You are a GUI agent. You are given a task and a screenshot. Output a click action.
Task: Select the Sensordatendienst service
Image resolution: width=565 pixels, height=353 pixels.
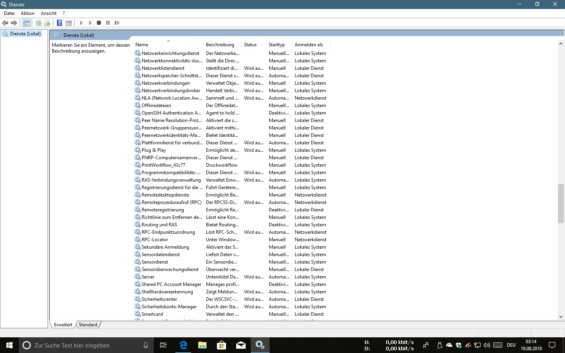point(160,255)
